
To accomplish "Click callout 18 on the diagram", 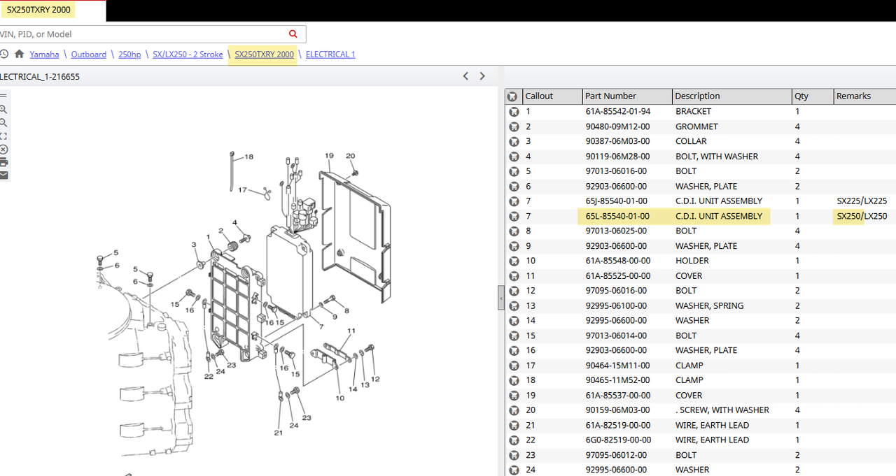I will pos(248,157).
